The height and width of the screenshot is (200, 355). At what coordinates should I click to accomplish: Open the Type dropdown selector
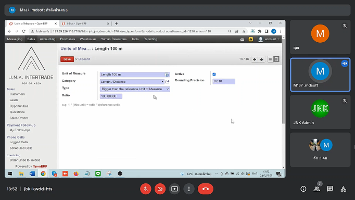(135, 89)
